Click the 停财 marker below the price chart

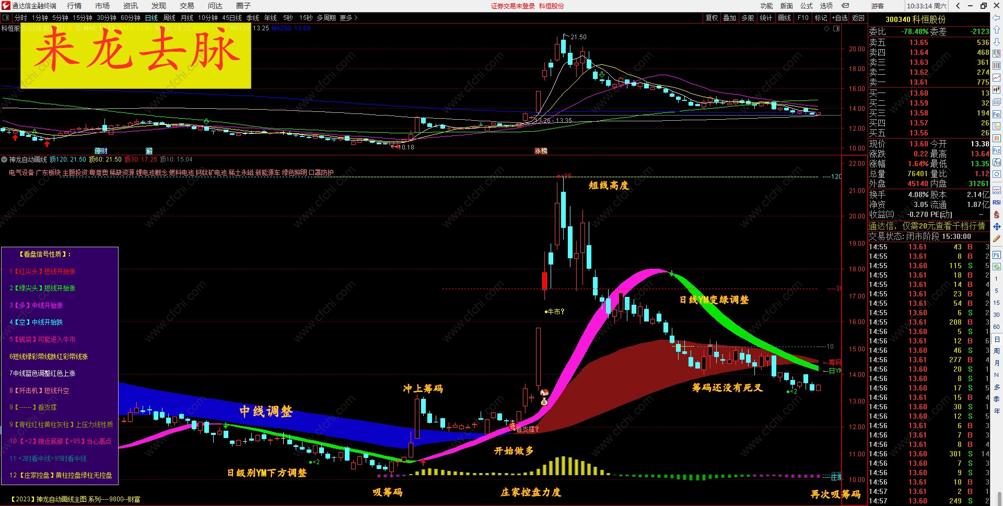click(101, 151)
